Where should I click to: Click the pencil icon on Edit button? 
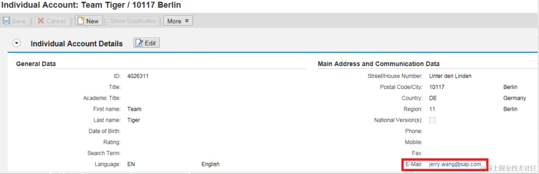point(140,43)
